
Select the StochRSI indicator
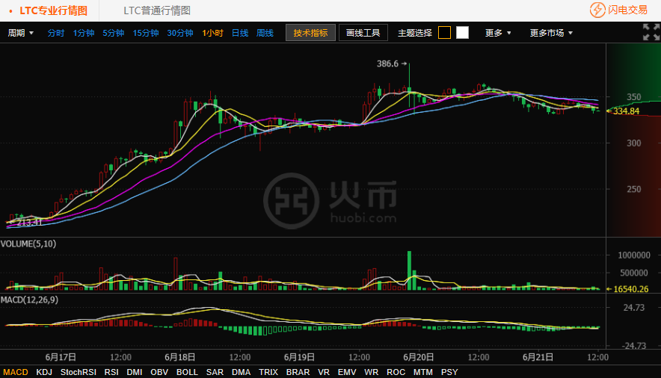[x=79, y=371]
